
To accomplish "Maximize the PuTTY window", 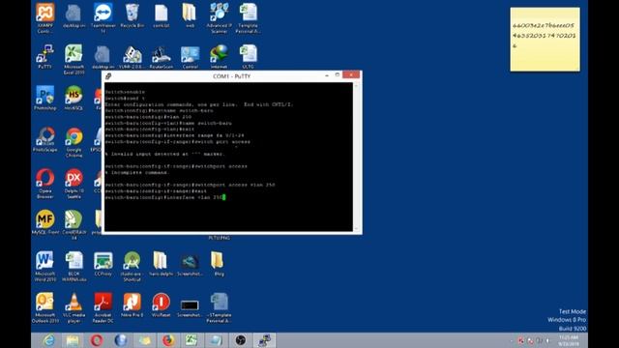I will [338, 75].
